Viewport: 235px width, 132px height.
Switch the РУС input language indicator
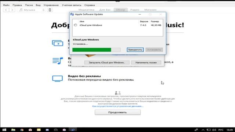click(221, 130)
